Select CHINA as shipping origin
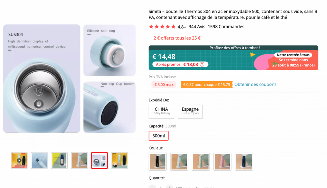Viewport: 327px width, 188px height. (161, 111)
